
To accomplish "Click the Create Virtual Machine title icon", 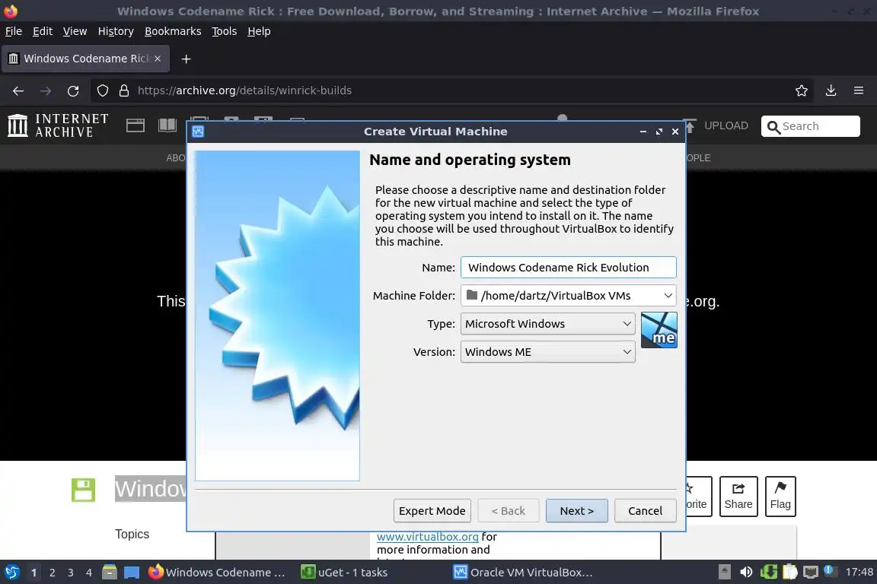I will tap(198, 132).
